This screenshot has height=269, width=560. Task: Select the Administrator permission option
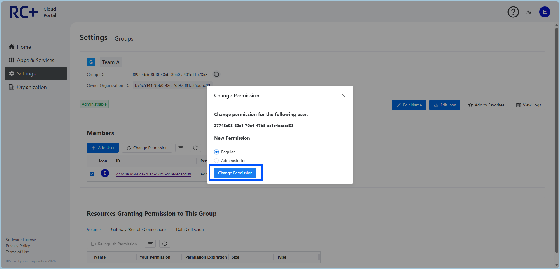point(216,161)
